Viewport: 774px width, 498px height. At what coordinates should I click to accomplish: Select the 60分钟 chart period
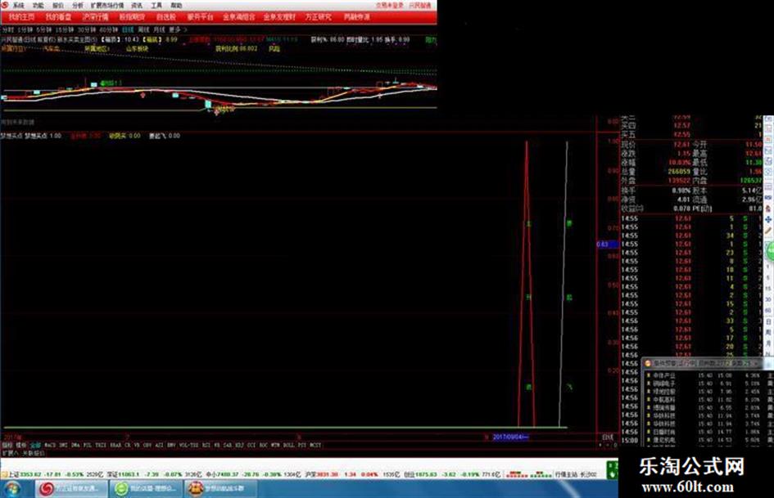[109, 30]
